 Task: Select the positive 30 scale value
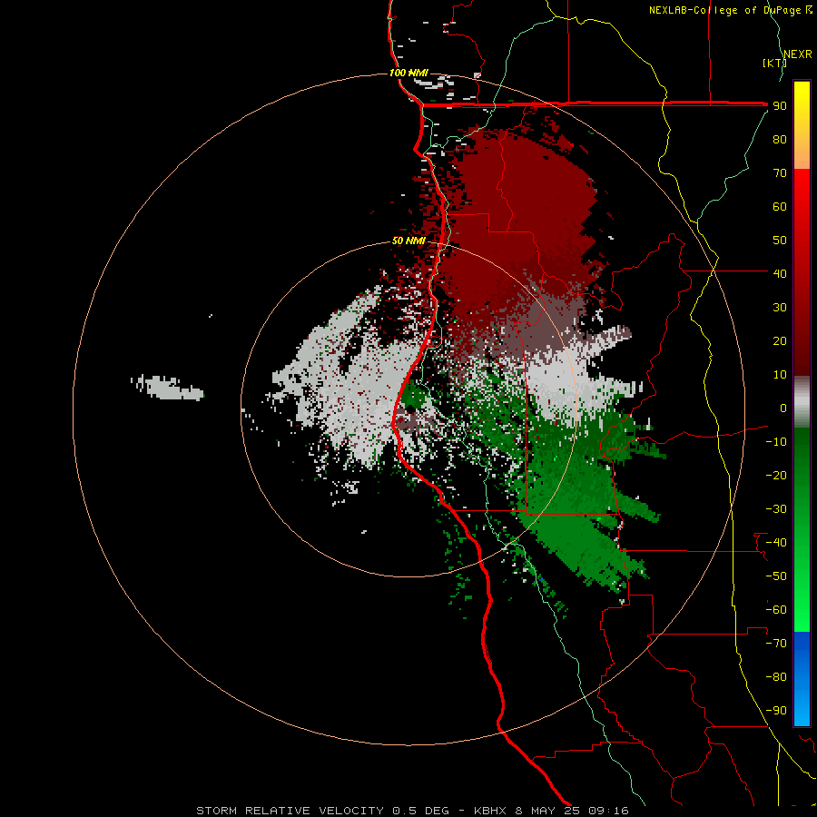780,308
